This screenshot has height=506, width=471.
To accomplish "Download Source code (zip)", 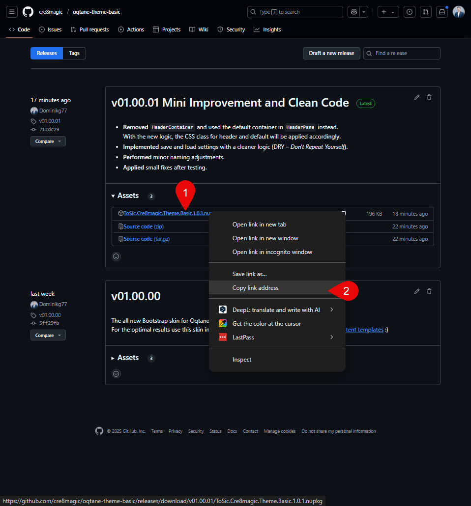I will click(144, 226).
